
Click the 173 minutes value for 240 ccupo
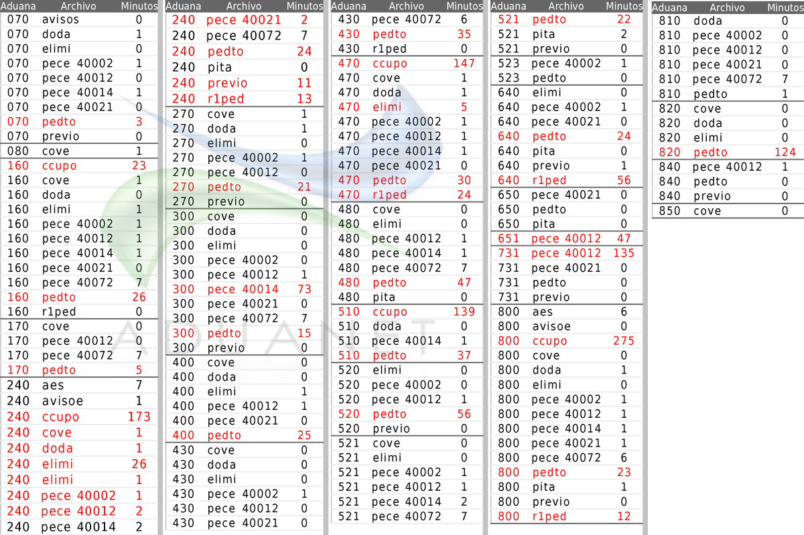tap(139, 416)
